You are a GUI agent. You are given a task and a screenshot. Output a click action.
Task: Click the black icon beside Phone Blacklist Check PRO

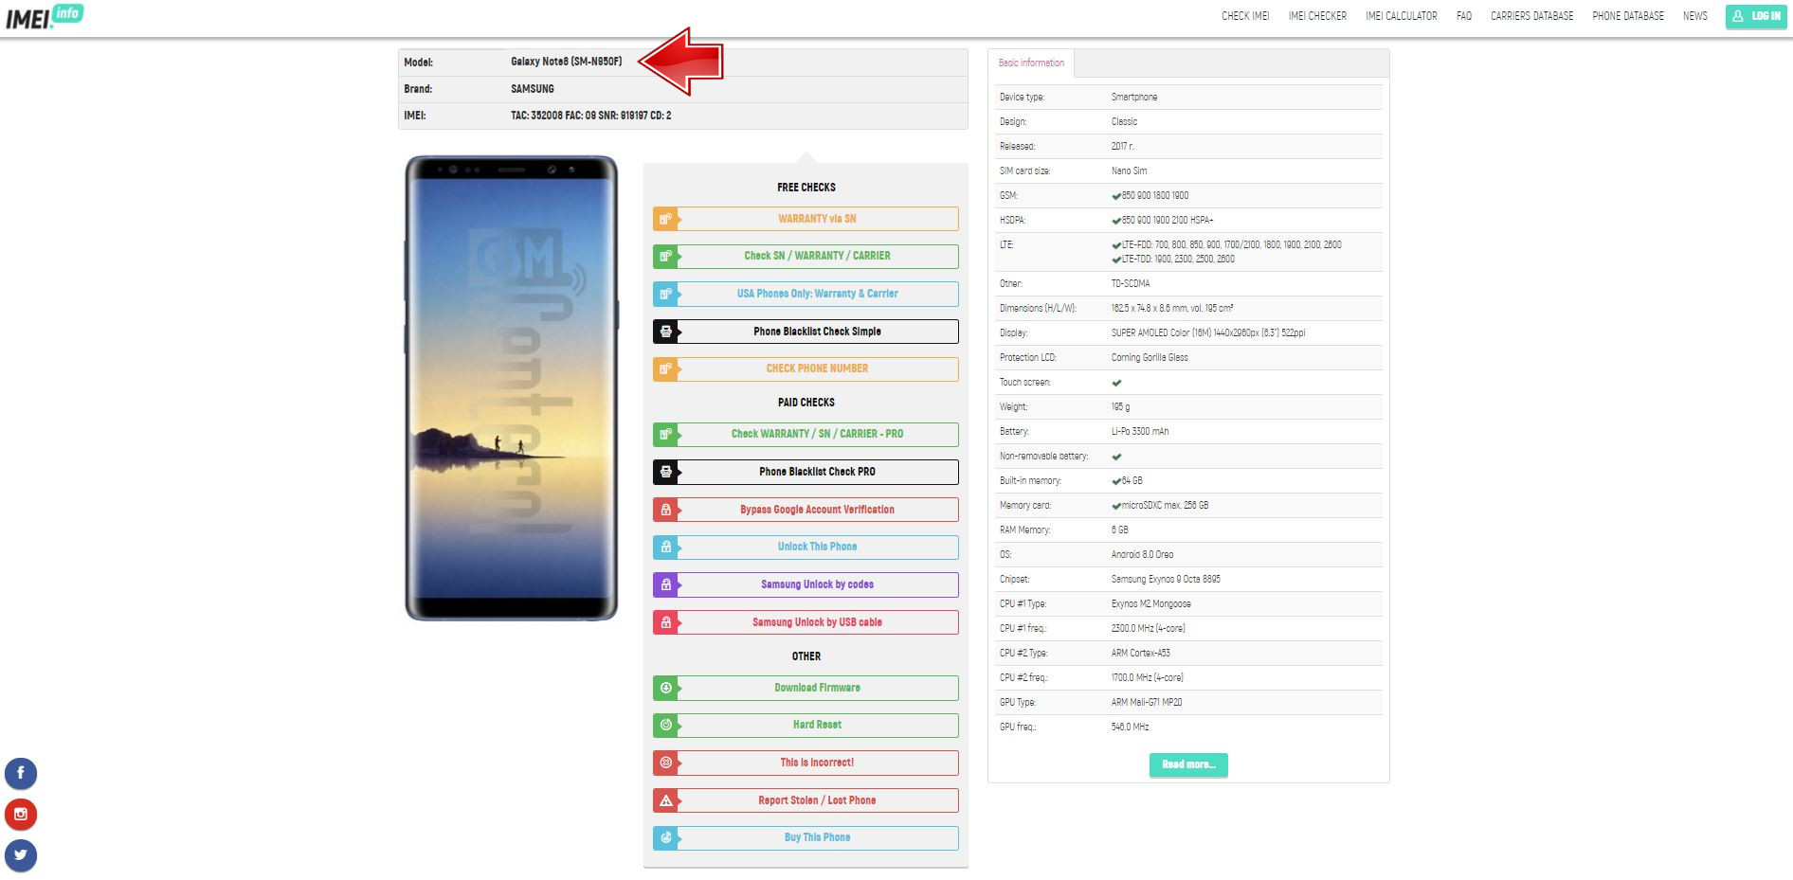(665, 472)
